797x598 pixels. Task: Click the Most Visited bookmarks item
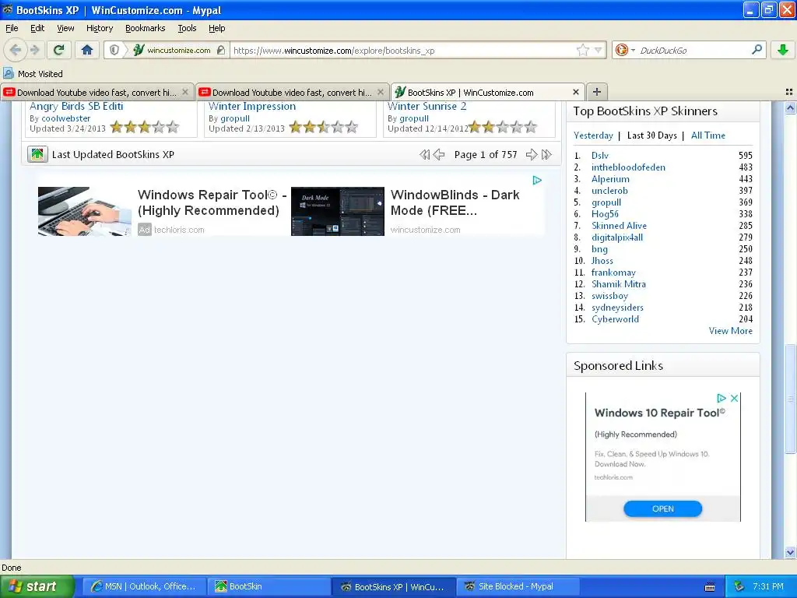pyautogui.click(x=33, y=74)
